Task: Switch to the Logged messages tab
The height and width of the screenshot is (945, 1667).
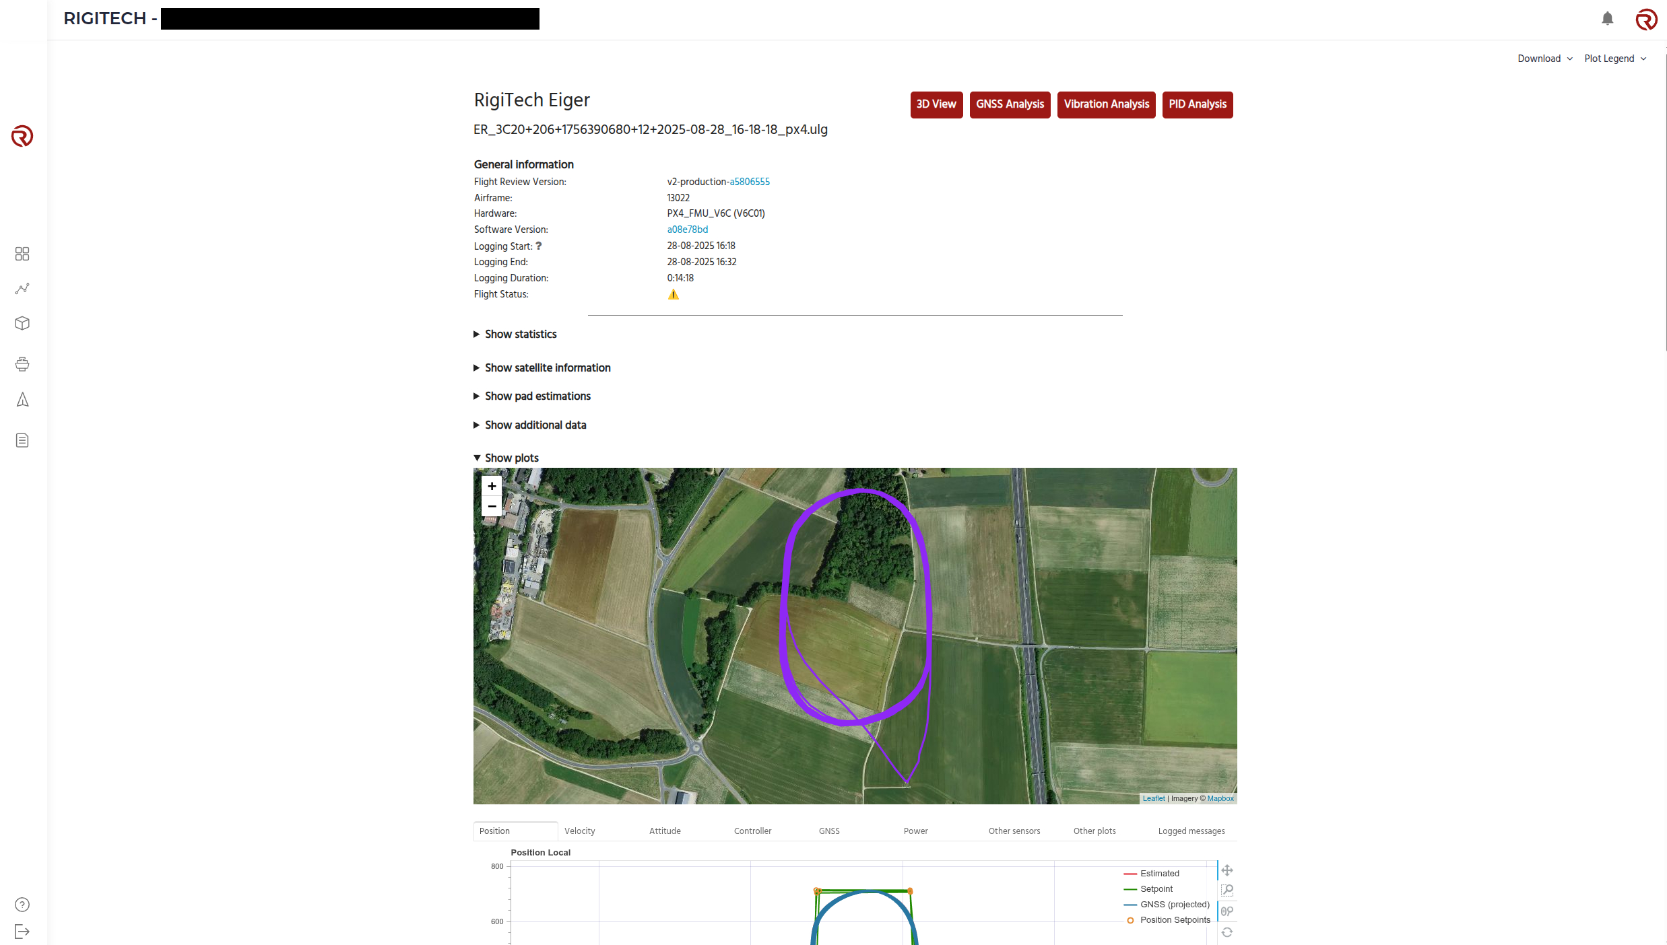Action: [x=1191, y=831]
